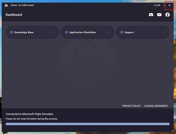The height and width of the screenshot is (134, 176).
Task: Expand Application Checklists using its chevron arrow
Action: click(109, 32)
